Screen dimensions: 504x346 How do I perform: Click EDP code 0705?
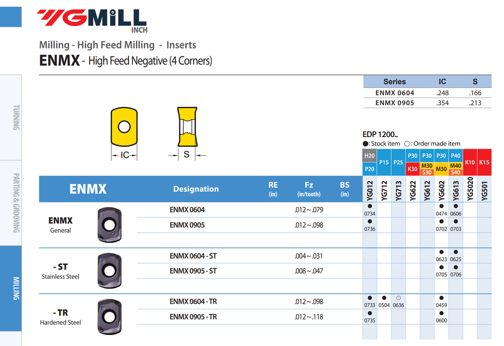[x=441, y=275]
